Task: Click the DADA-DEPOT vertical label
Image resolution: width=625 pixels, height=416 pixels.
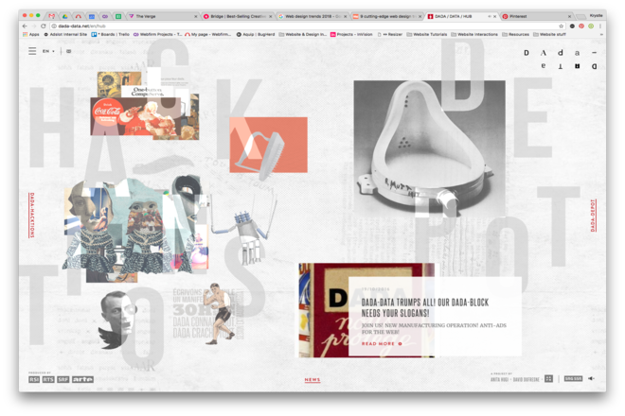Action: [x=593, y=216]
